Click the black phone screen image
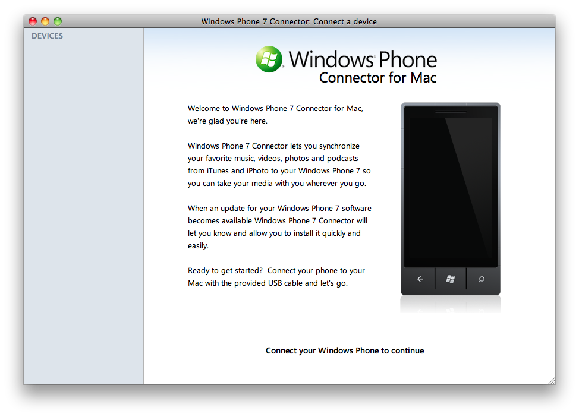The height and width of the screenshot is (417, 579). pos(451,187)
